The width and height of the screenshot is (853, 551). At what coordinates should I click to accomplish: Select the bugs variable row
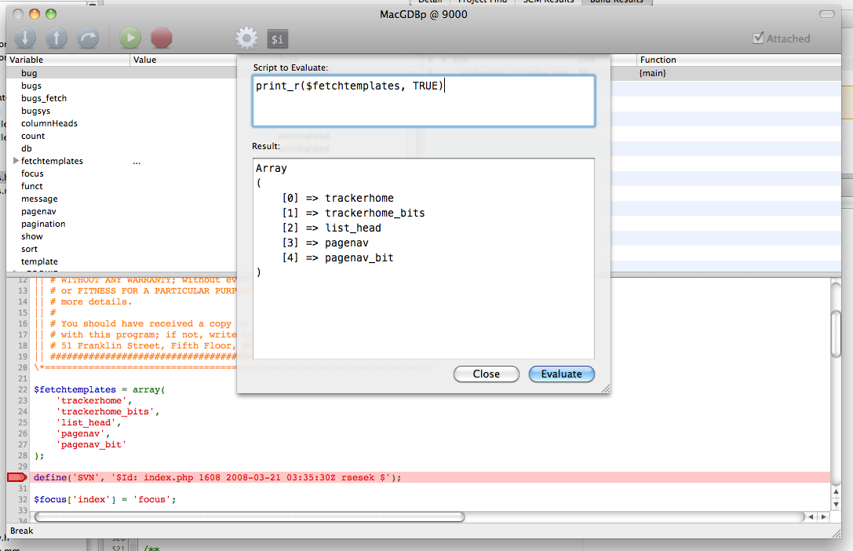[122, 86]
